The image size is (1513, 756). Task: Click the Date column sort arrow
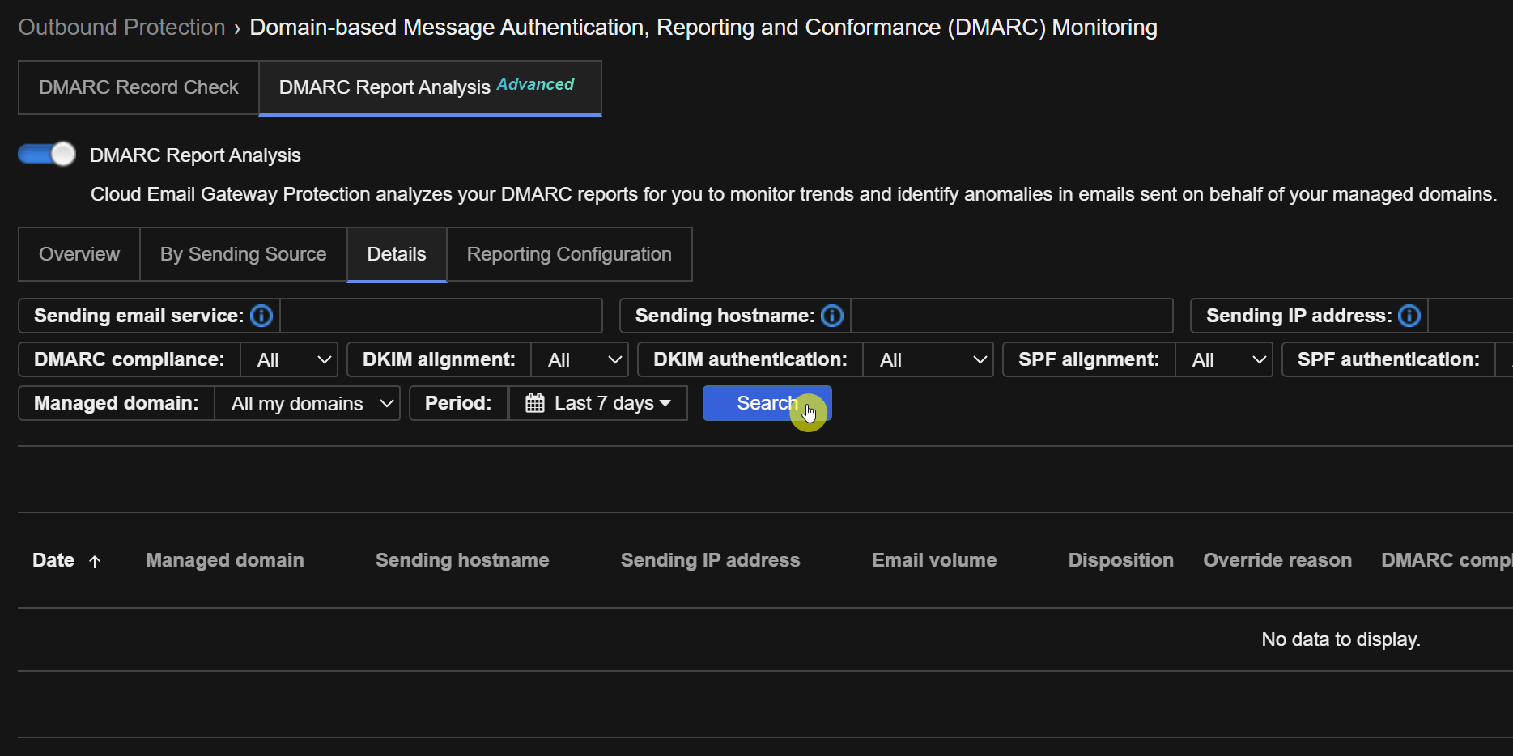coord(95,561)
